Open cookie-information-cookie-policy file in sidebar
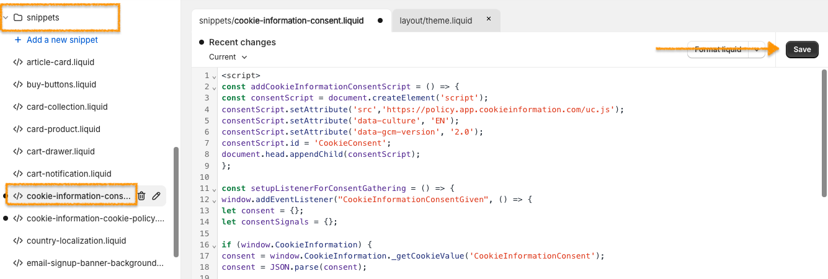Image resolution: width=828 pixels, height=279 pixels. click(x=95, y=218)
